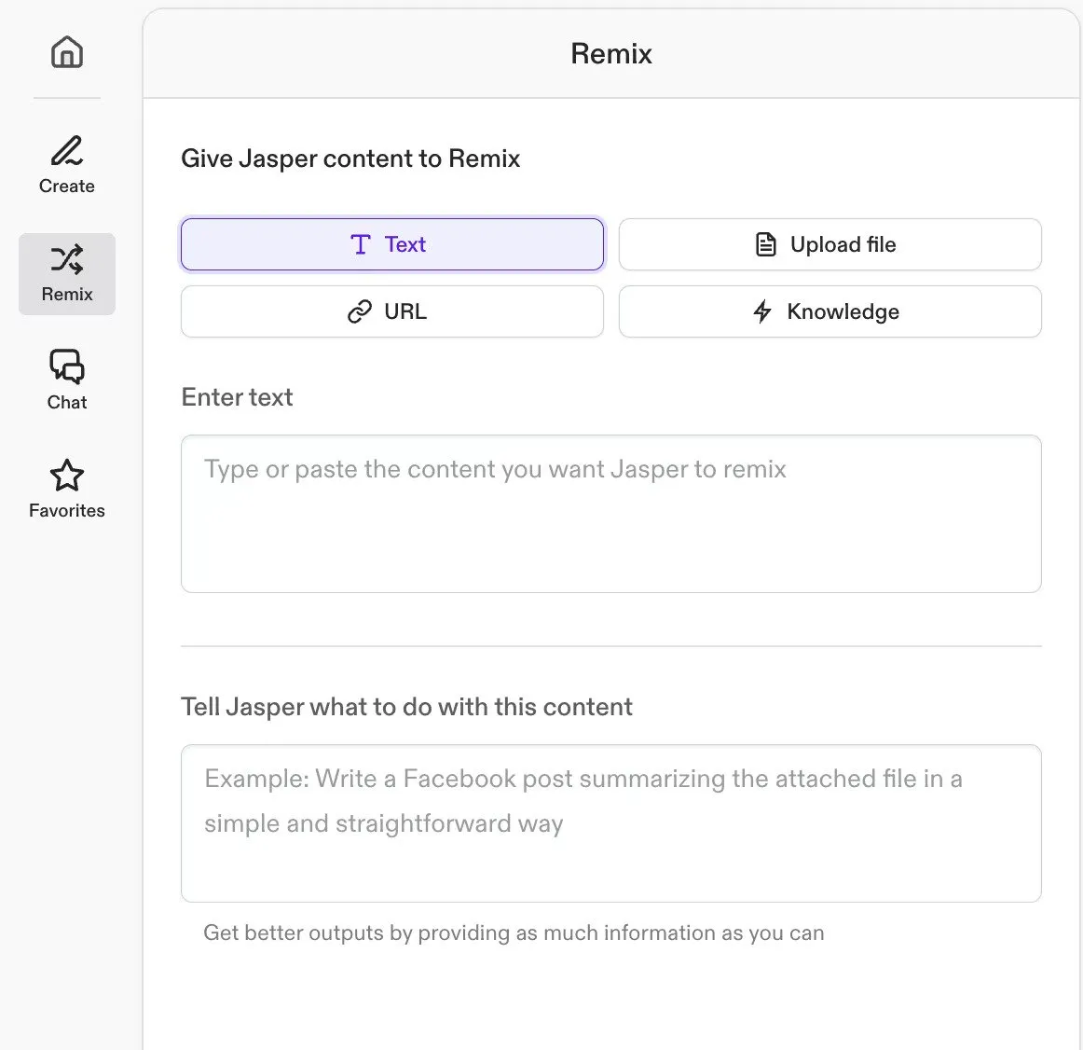Click into the Jasper instructions example field
This screenshot has width=1083, height=1050.
click(610, 823)
